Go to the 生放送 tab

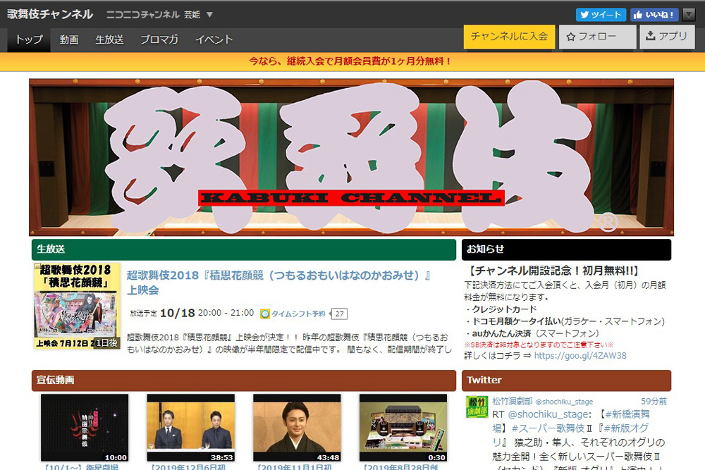pos(109,39)
